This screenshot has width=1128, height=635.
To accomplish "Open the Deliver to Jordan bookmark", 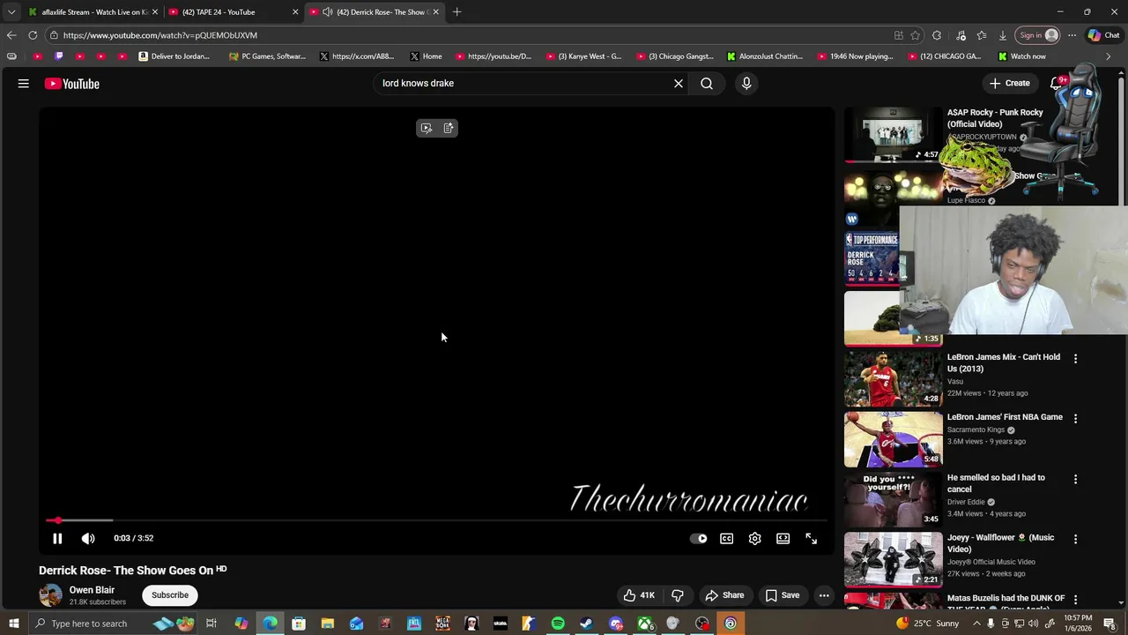I will click(x=174, y=56).
